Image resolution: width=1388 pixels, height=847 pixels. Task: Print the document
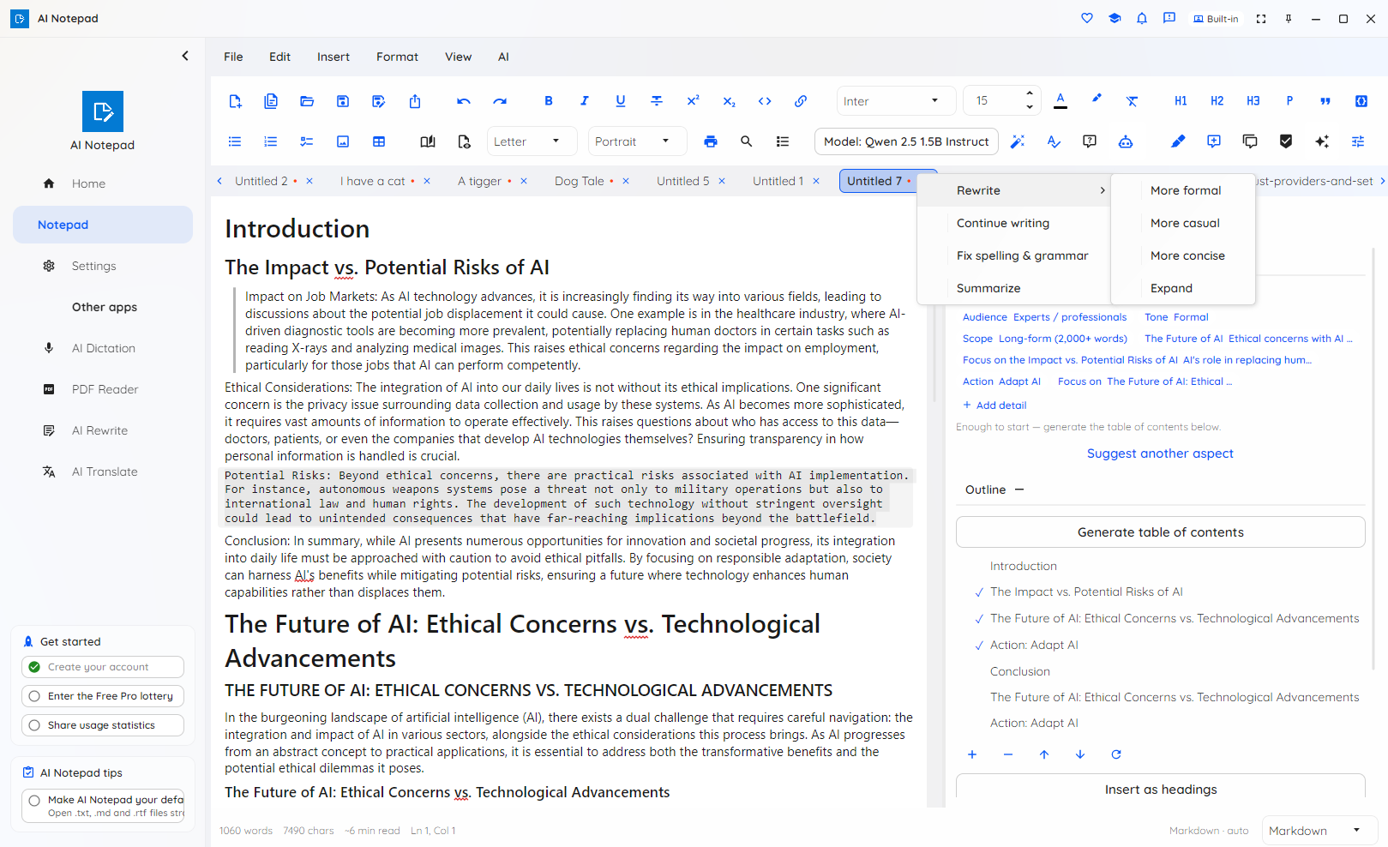click(711, 141)
